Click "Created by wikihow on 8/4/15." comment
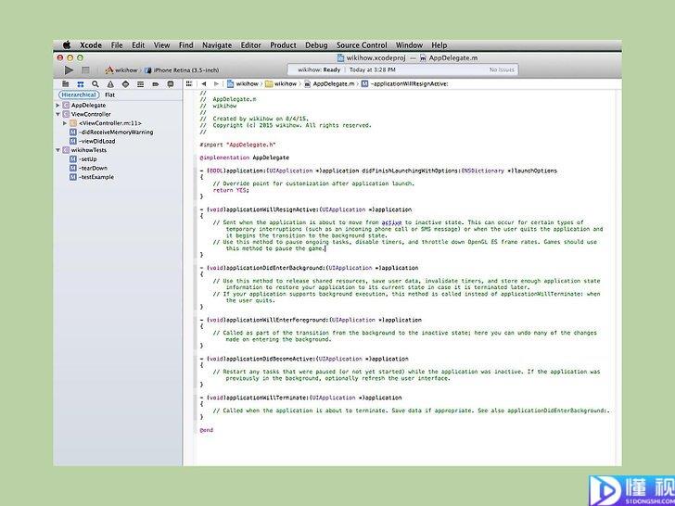 (x=254, y=119)
